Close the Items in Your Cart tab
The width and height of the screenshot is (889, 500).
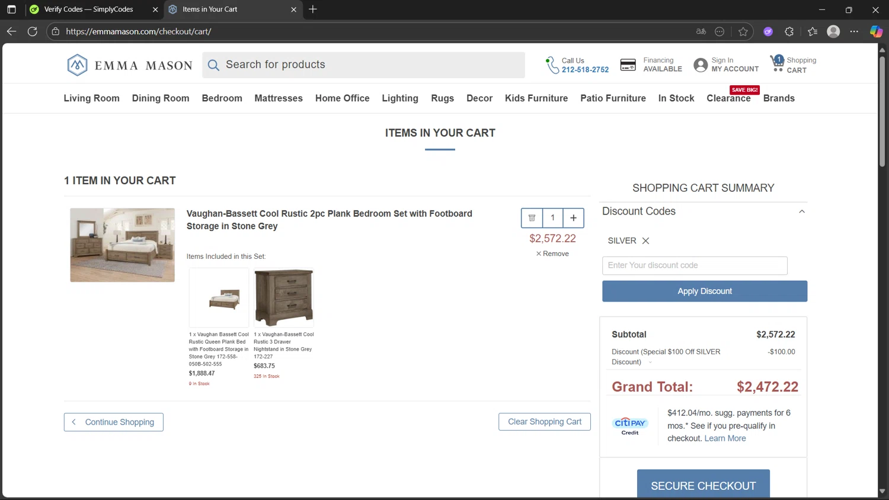point(293,9)
